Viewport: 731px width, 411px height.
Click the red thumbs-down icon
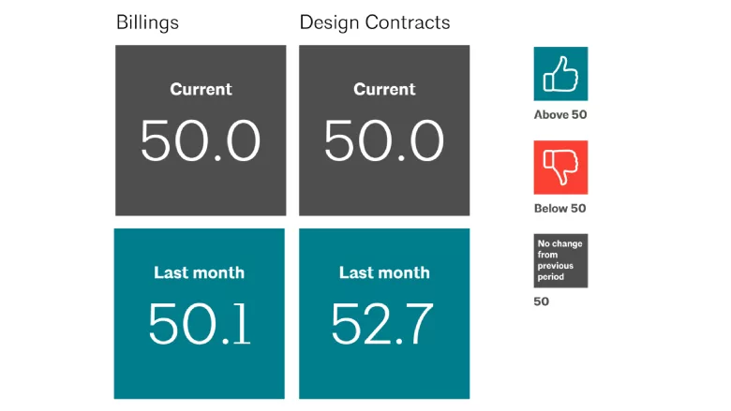560,168
